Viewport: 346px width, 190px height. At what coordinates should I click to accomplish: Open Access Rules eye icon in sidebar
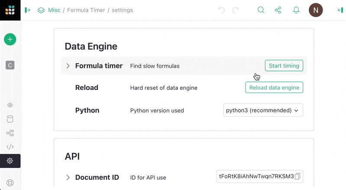[10, 105]
